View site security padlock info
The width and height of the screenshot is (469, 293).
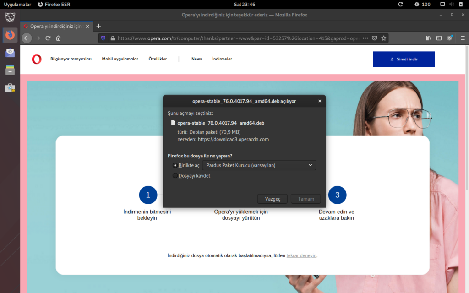(x=113, y=38)
